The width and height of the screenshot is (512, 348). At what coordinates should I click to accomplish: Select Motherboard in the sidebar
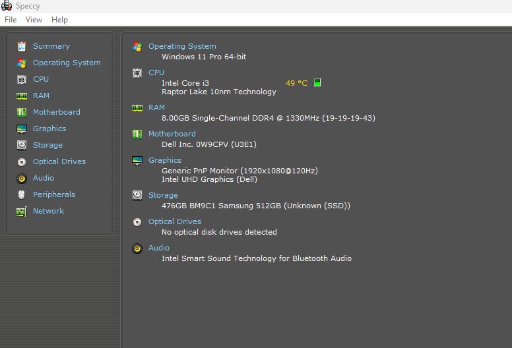pyautogui.click(x=57, y=112)
